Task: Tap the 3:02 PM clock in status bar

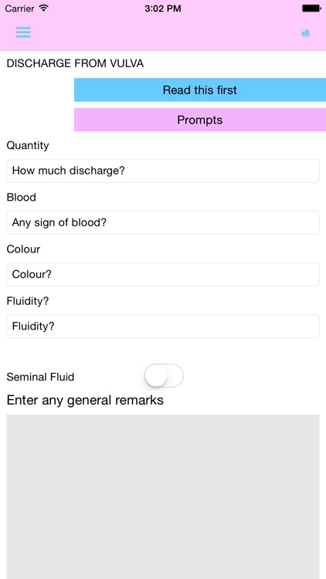Action: tap(163, 8)
